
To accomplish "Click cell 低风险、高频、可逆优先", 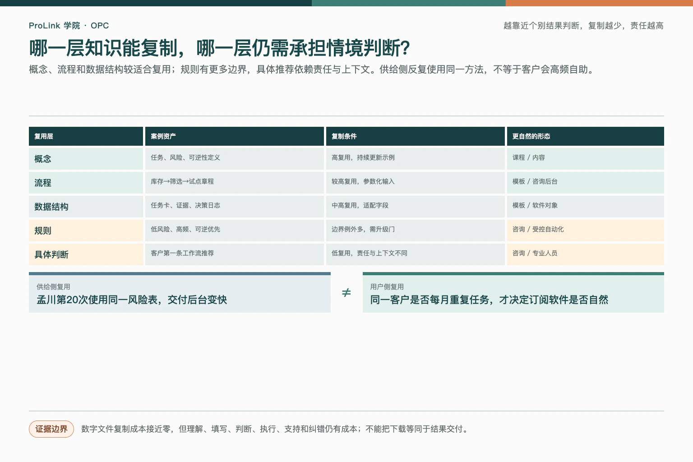I will [235, 231].
